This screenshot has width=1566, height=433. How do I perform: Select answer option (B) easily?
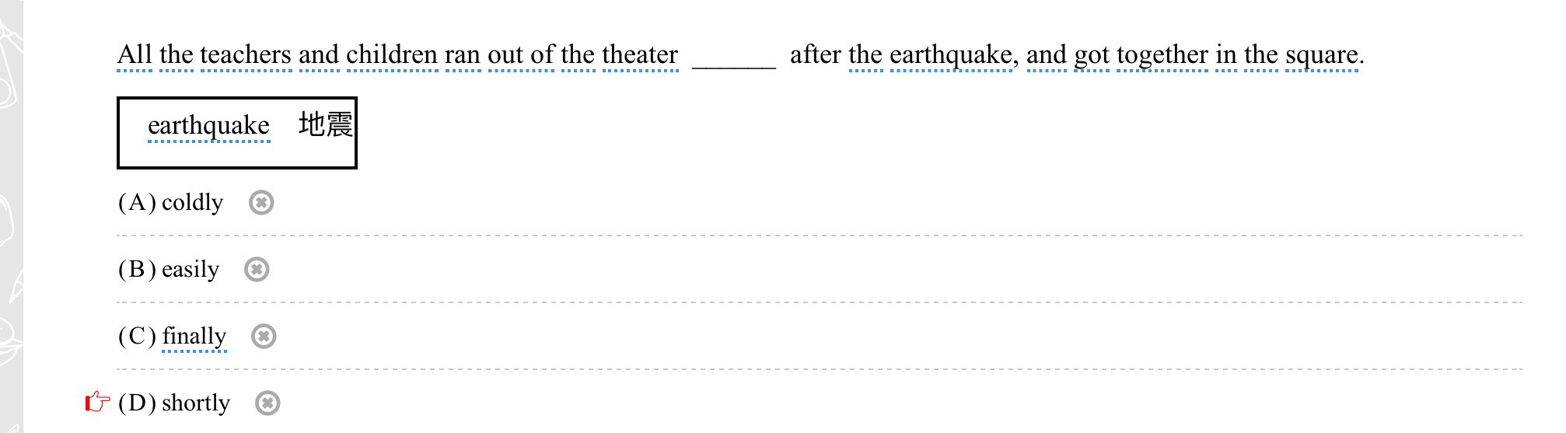pos(169,269)
